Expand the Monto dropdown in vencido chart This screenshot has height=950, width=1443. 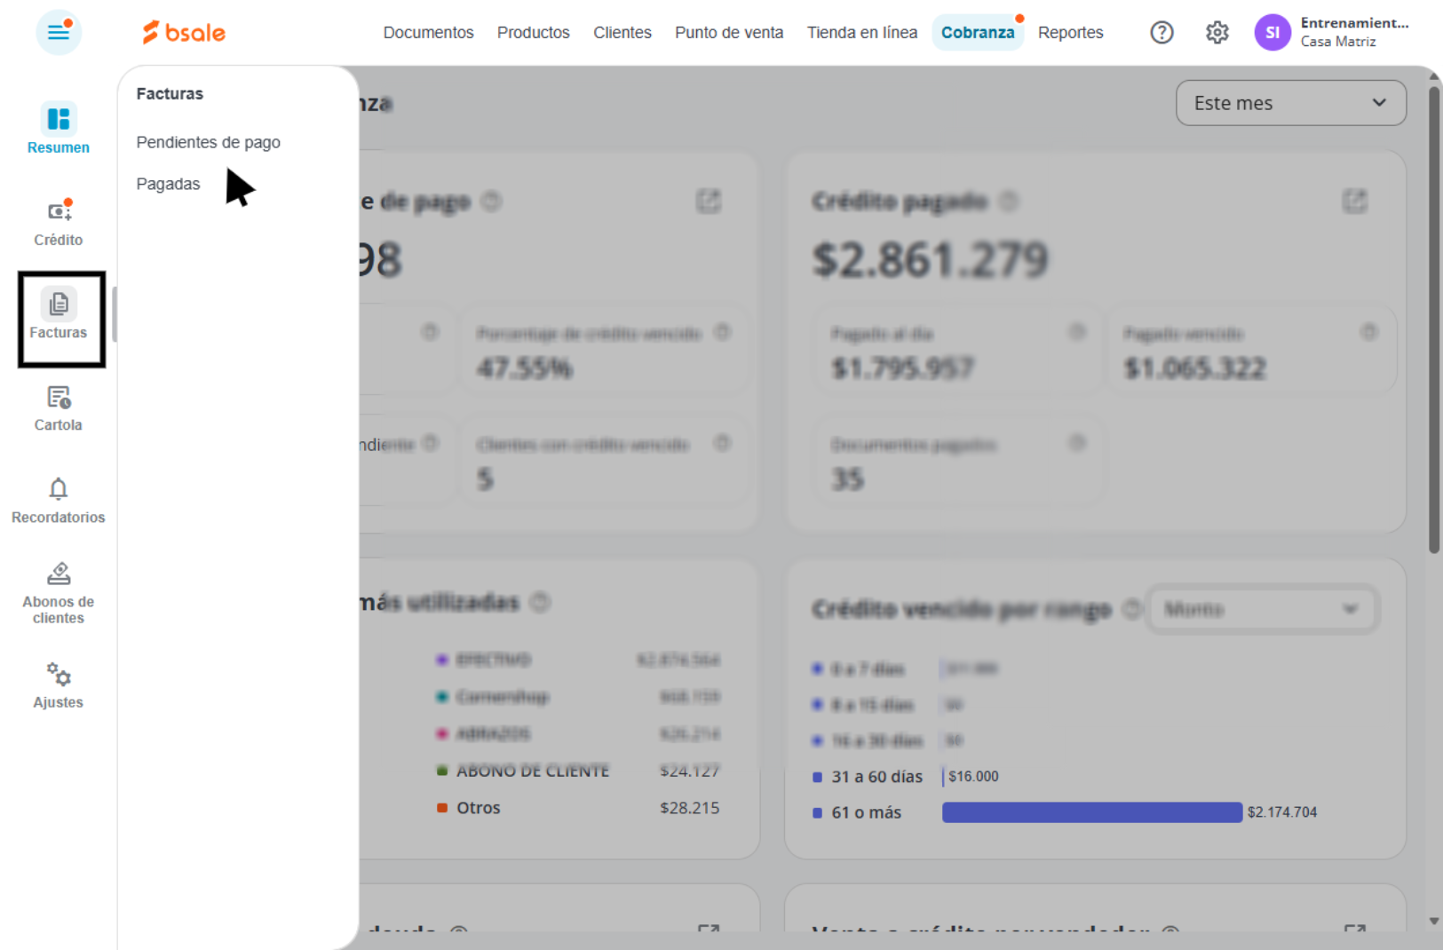[1262, 609]
